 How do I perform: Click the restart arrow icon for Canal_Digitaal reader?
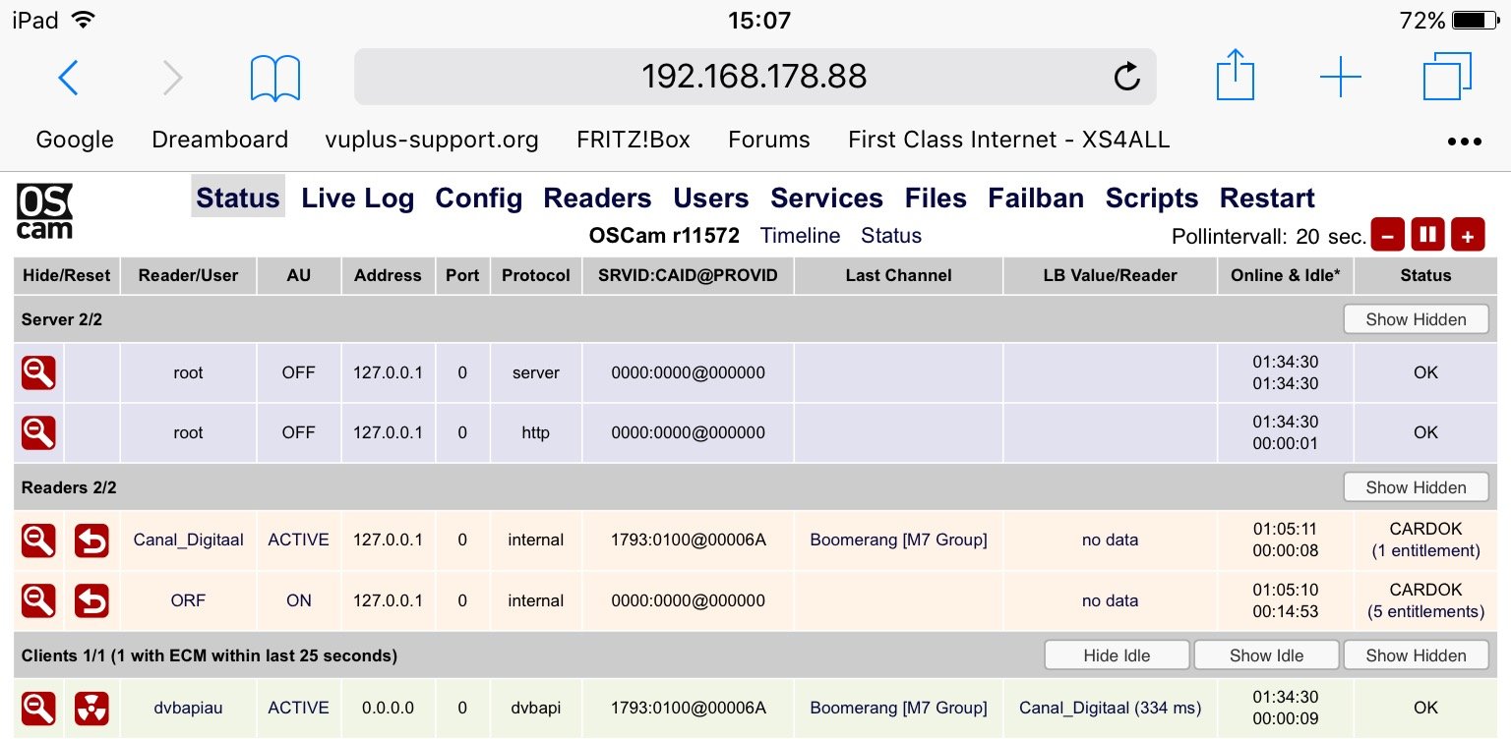pyautogui.click(x=91, y=540)
